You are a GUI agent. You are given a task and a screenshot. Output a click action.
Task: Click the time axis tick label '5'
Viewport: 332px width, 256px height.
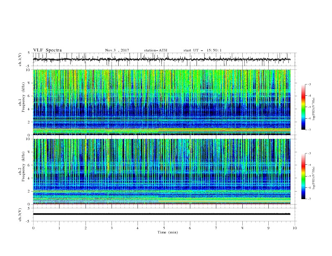click(164, 228)
